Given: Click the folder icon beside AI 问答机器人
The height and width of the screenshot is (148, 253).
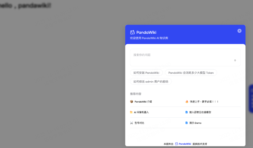Looking at the screenshot, I should (131, 112).
